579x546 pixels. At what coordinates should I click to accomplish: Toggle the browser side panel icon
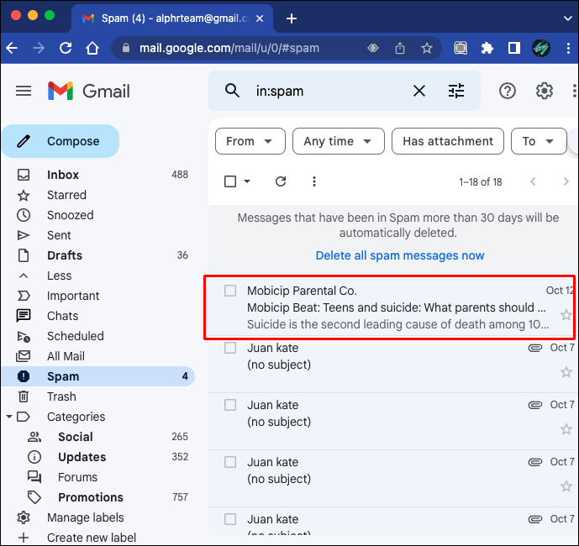(514, 48)
